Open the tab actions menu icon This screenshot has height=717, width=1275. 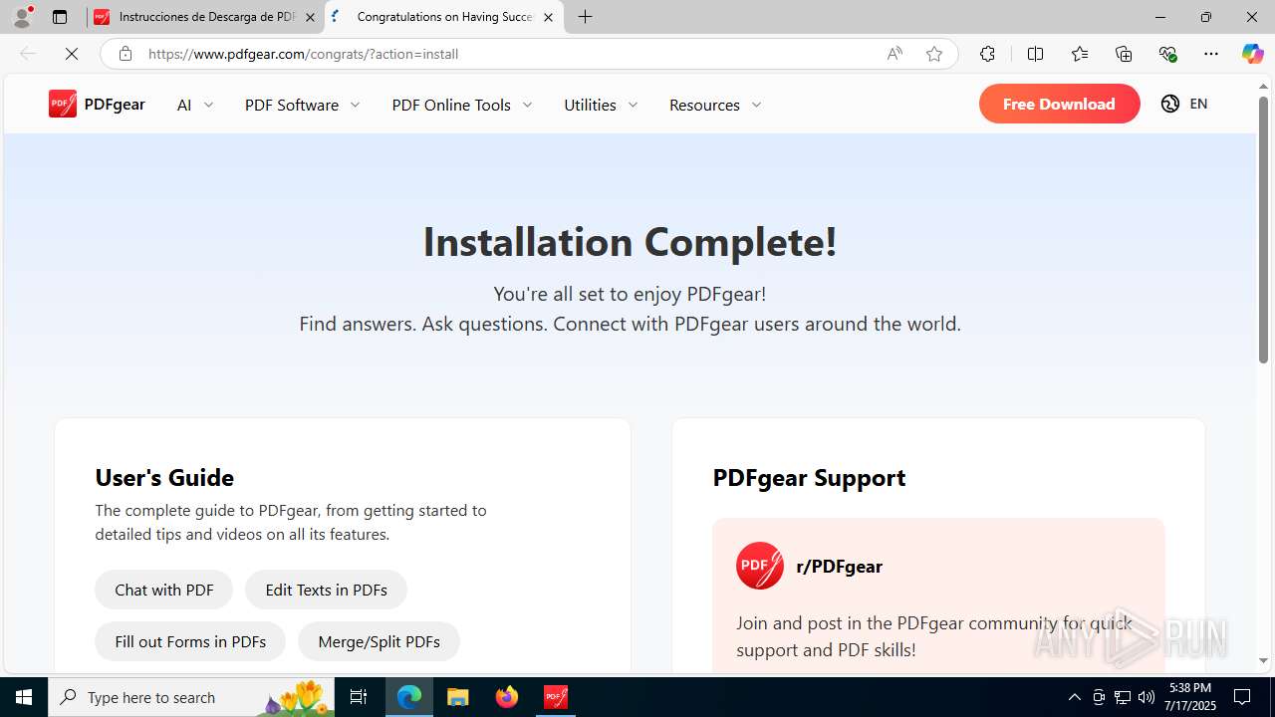tap(60, 17)
